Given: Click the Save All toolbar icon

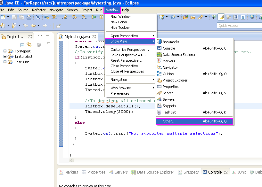Looking at the screenshot, I should pos(21,17).
